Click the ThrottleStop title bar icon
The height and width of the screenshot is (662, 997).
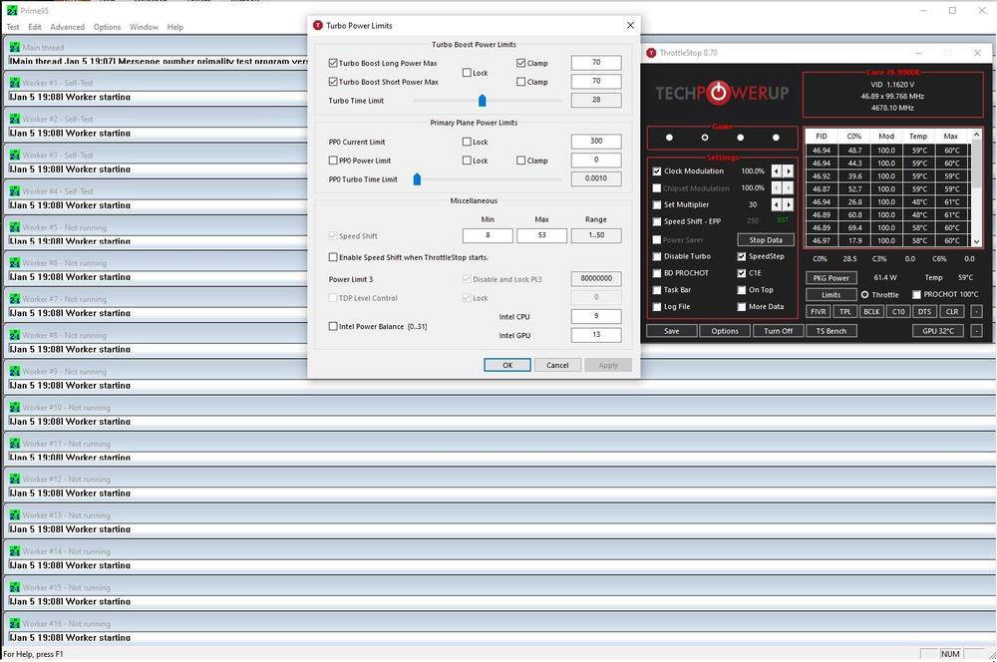click(x=651, y=53)
